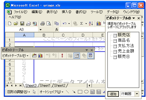Click the Hide Detail icon
Image resolution: width=146 pixels, height=100 pixels.
pos(48,56)
